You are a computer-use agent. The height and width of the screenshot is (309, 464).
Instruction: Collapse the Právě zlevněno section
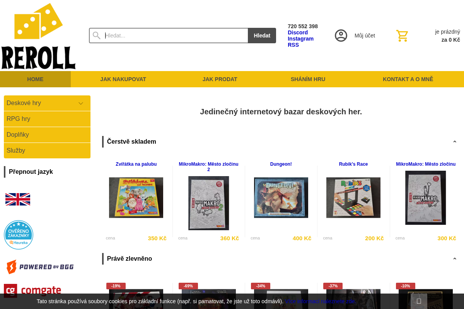(x=455, y=259)
